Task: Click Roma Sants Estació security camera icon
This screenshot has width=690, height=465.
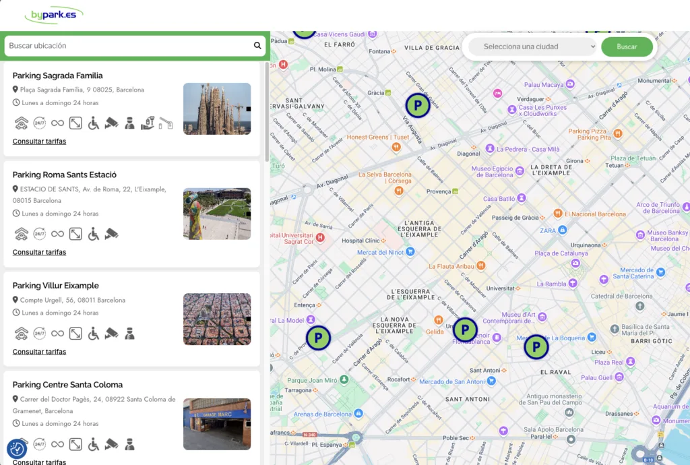Action: (111, 234)
